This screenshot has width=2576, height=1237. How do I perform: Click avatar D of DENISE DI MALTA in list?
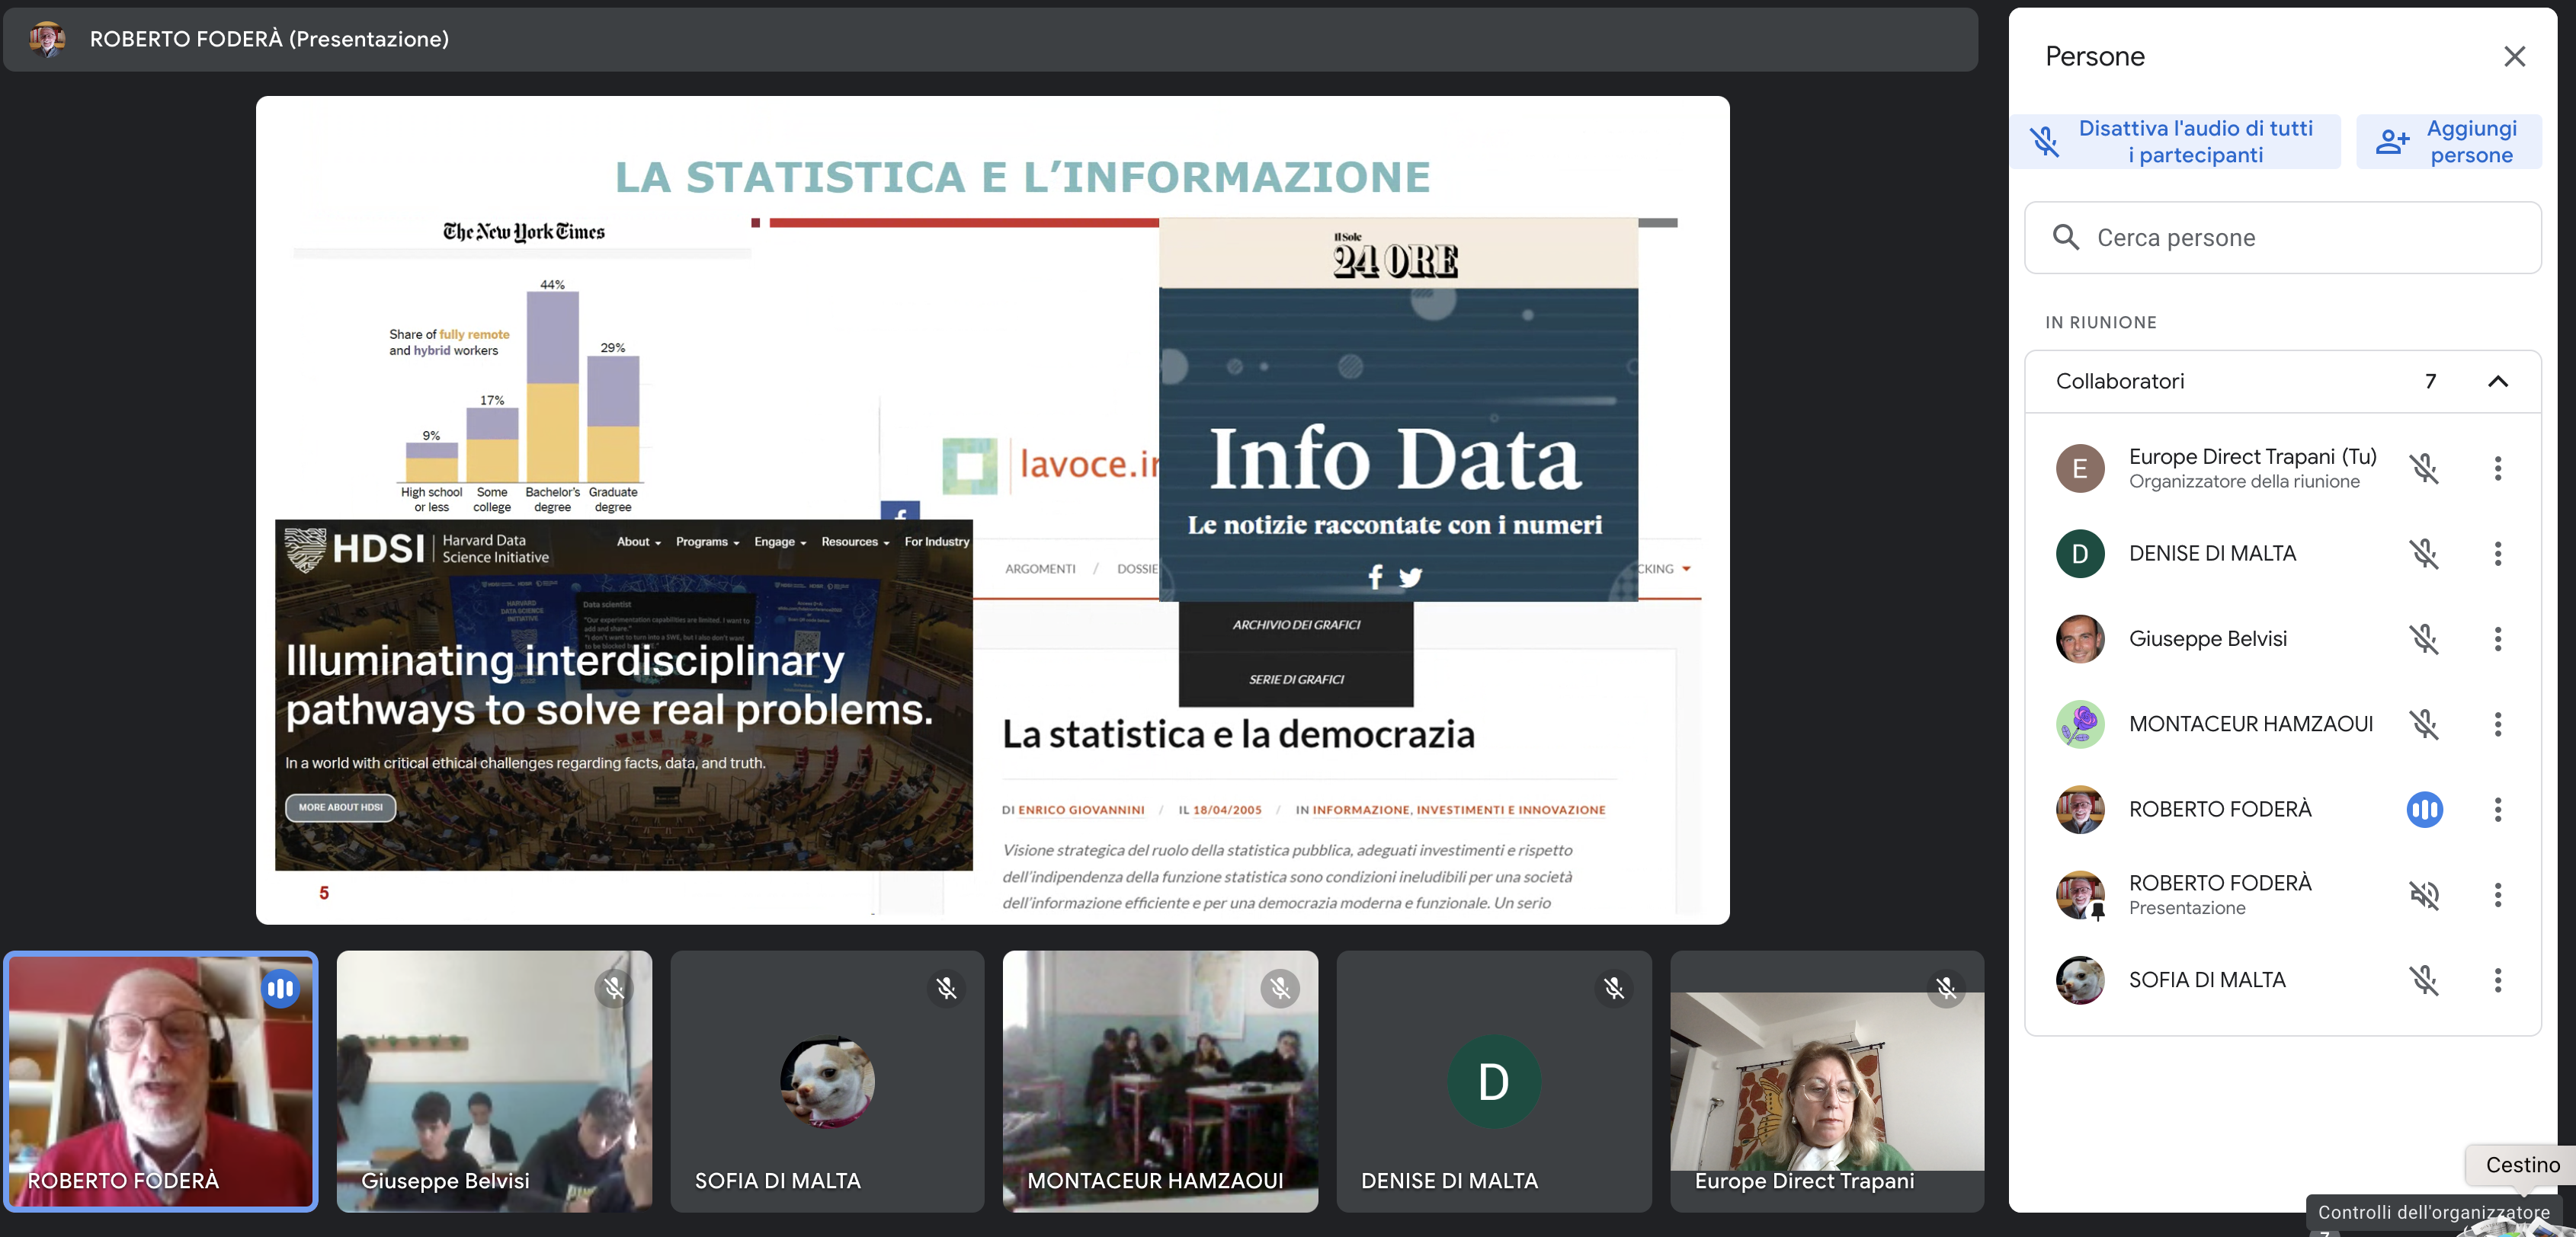2080,552
